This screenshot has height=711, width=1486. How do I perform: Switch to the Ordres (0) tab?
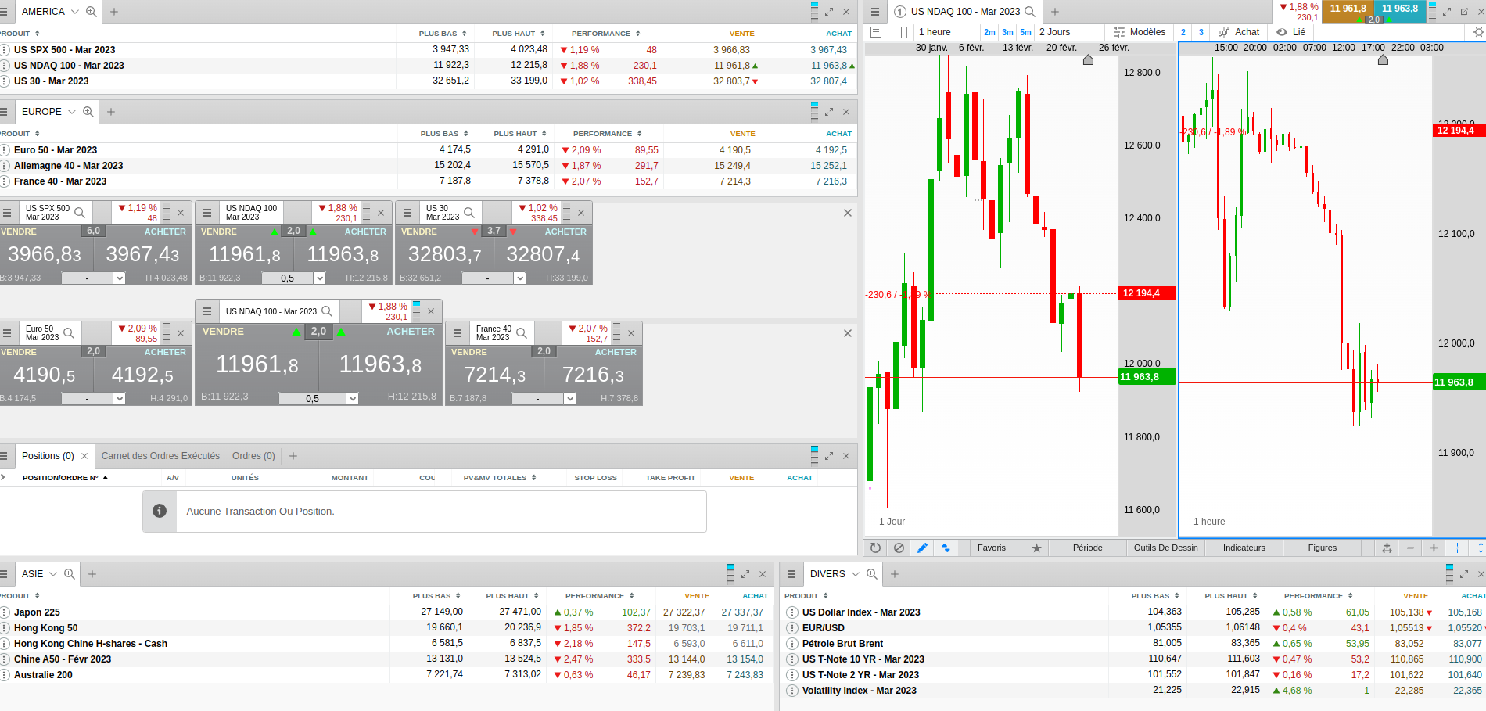[253, 456]
